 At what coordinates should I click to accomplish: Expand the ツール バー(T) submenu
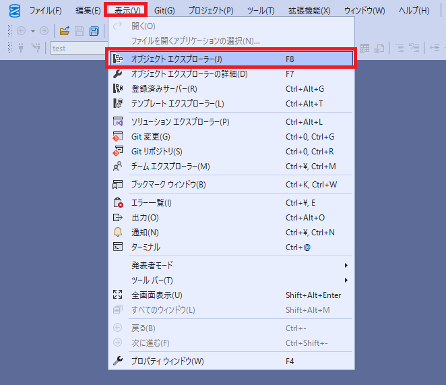231,280
